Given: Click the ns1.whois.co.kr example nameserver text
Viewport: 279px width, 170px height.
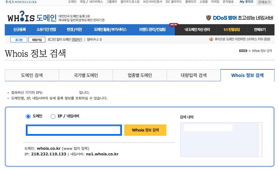Looking at the screenshot, I should click(x=102, y=154).
